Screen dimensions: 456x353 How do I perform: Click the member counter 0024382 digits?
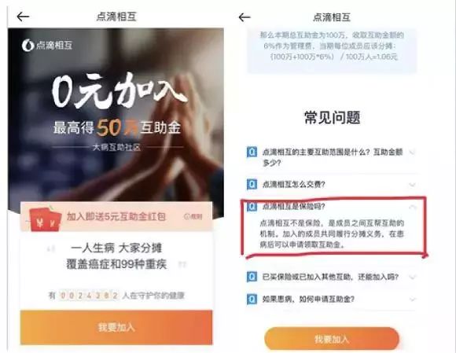(89, 296)
